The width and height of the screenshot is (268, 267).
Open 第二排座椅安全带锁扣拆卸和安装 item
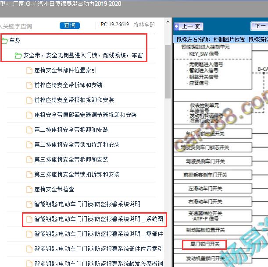[x=77, y=145]
